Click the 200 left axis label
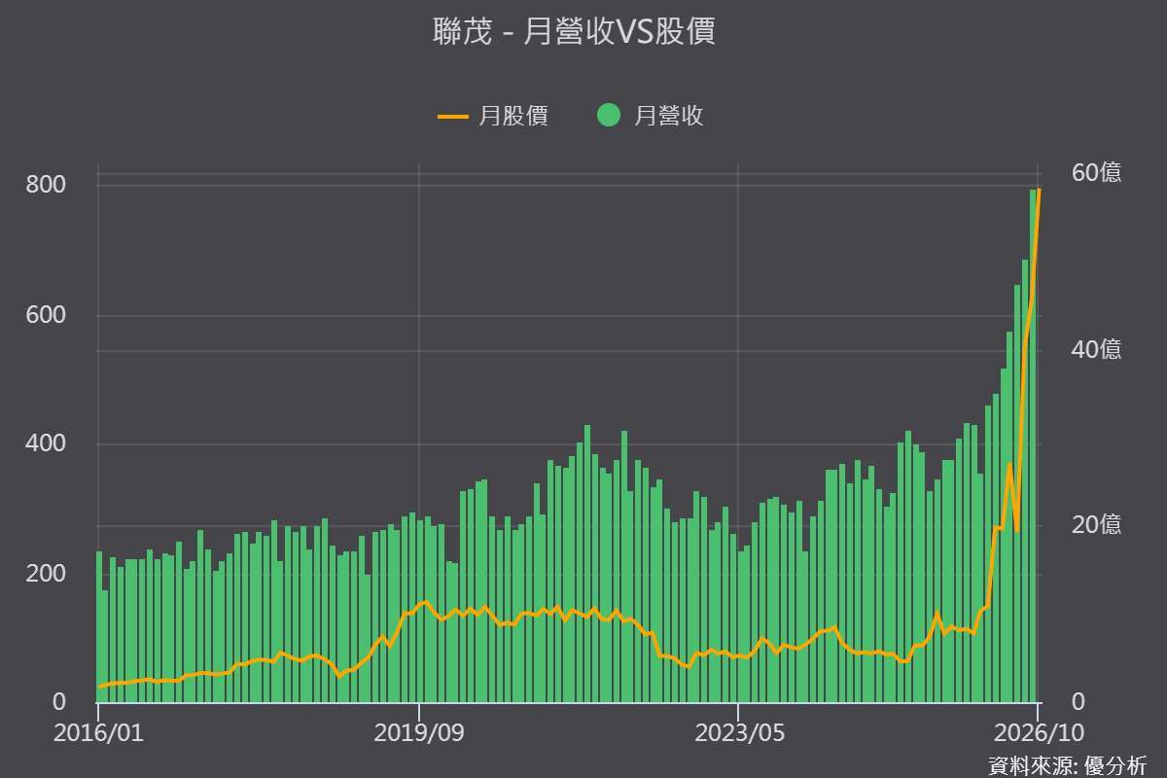1167x778 pixels. click(47, 573)
